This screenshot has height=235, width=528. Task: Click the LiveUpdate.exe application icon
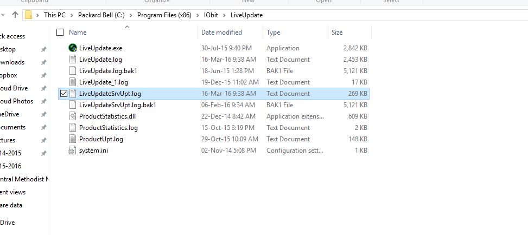coord(72,48)
